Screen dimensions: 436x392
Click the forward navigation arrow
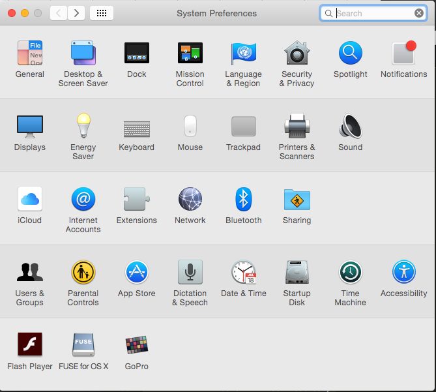(76, 13)
